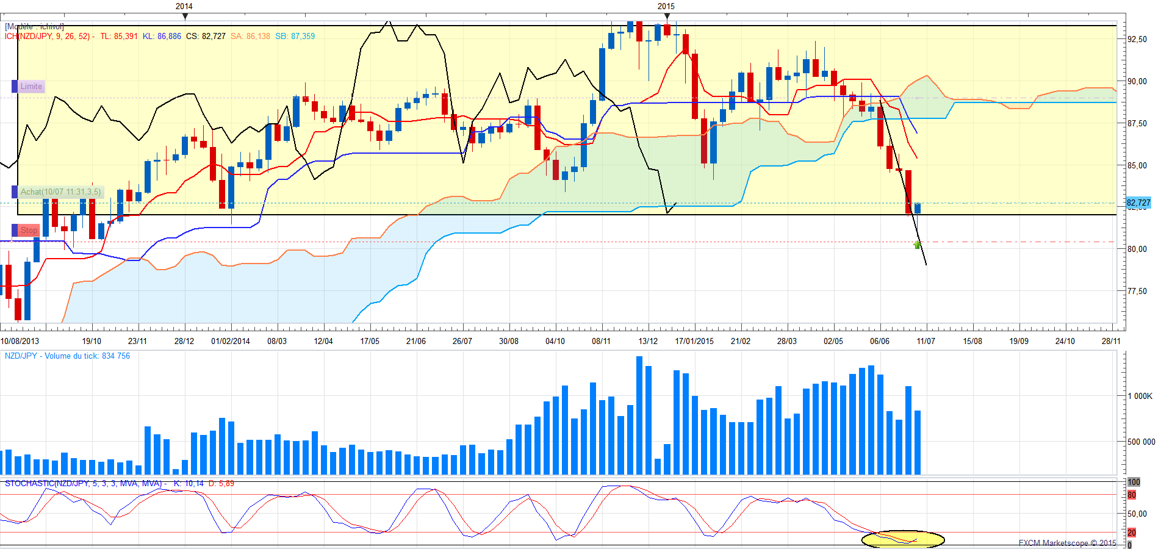Click the 13/12 date label
The height and width of the screenshot is (549, 1161).
pyautogui.click(x=648, y=342)
